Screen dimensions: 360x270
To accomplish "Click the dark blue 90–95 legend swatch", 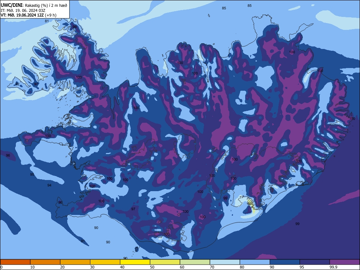I will pos(285,262).
